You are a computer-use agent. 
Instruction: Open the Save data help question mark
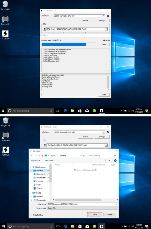tap(115, 160)
